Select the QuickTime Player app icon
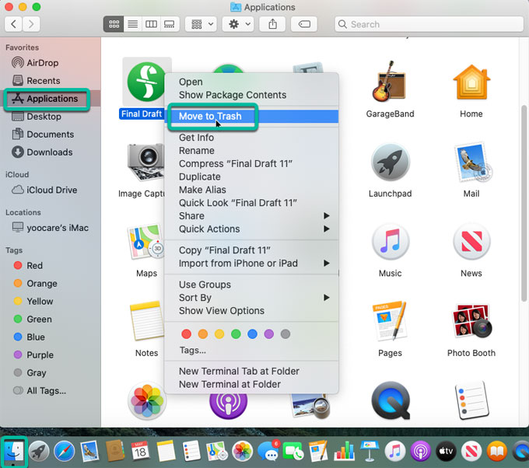The height and width of the screenshot is (468, 529). [x=391, y=400]
